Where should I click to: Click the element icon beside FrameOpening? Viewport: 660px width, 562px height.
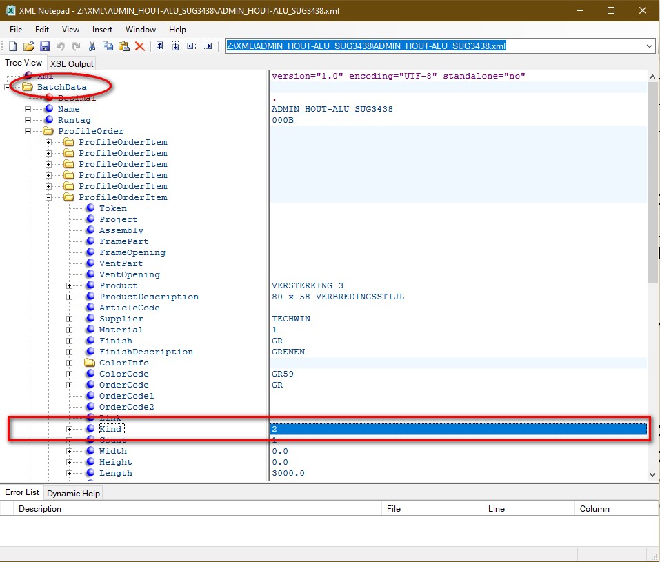(x=90, y=252)
